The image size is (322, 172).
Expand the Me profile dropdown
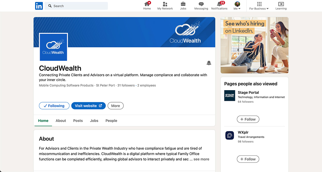pyautogui.click(x=237, y=6)
